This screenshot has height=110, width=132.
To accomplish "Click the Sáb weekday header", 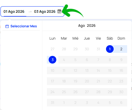I will tap(110, 38).
